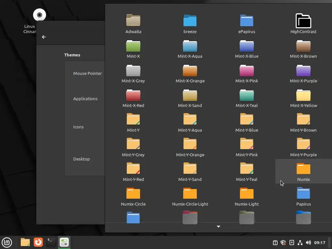Open the Linux Mint start menu
The height and width of the screenshot is (249, 332).
[x=7, y=242]
